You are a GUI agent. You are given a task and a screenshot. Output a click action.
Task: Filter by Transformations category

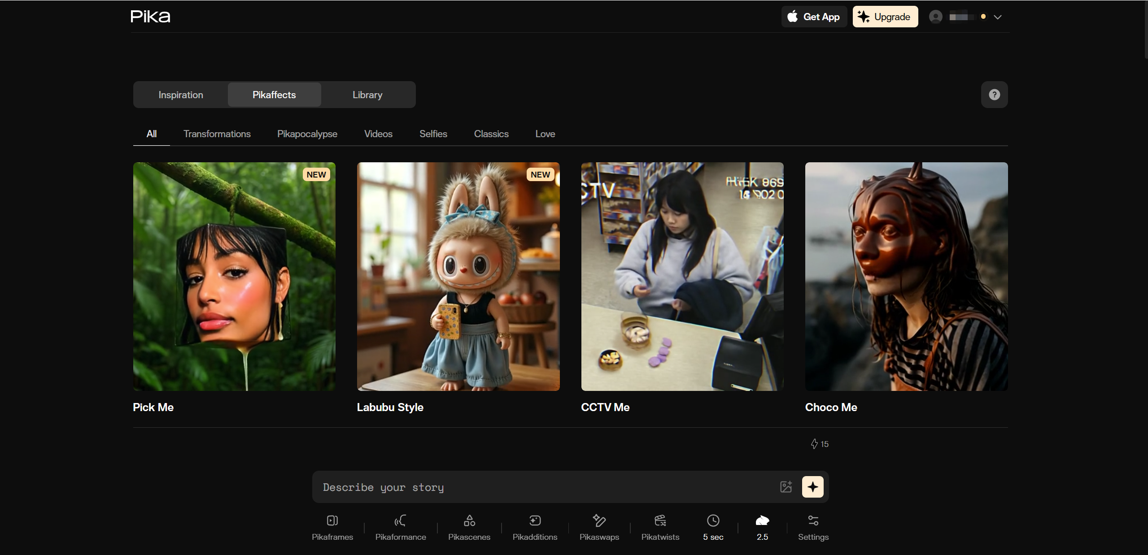click(217, 134)
